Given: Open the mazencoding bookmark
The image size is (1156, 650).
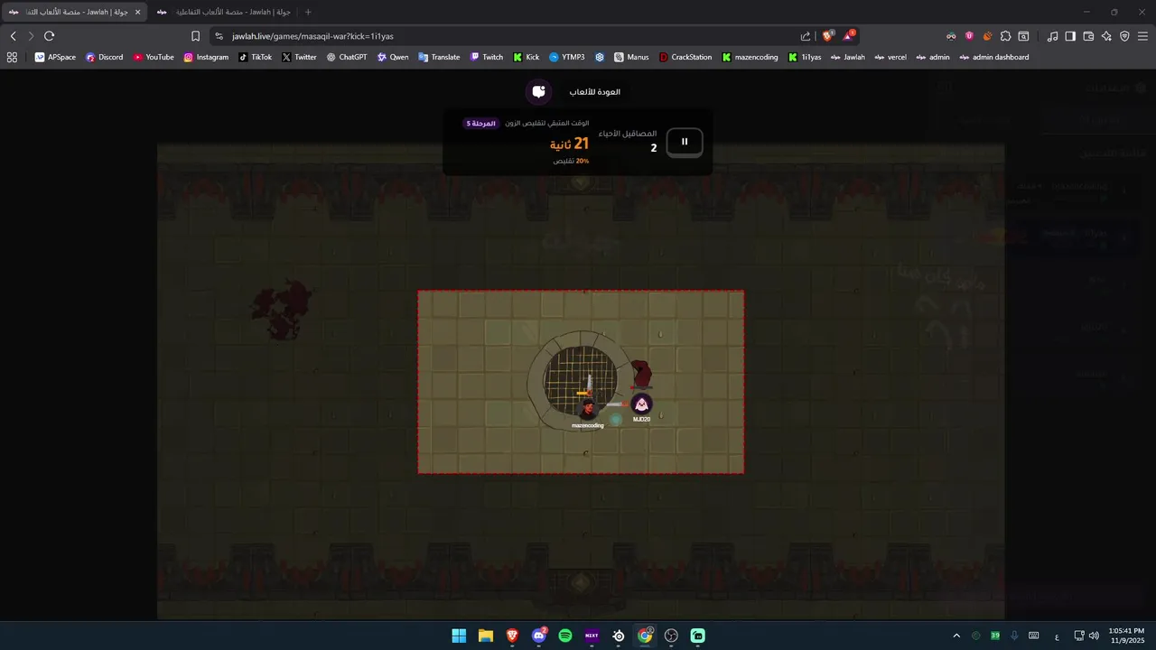Looking at the screenshot, I should [x=750, y=57].
